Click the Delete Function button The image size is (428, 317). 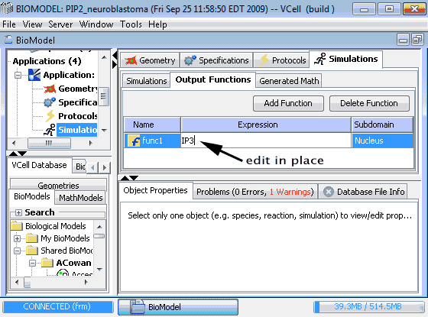coord(369,103)
